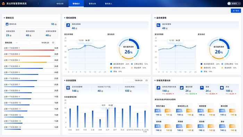Screen dimensions: 243x137
Task: Open the 警情台账 tab
Action: 92,3
